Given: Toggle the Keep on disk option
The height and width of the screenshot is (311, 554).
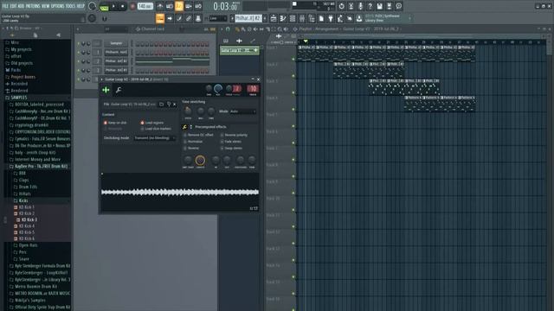Looking at the screenshot, I should [115, 123].
